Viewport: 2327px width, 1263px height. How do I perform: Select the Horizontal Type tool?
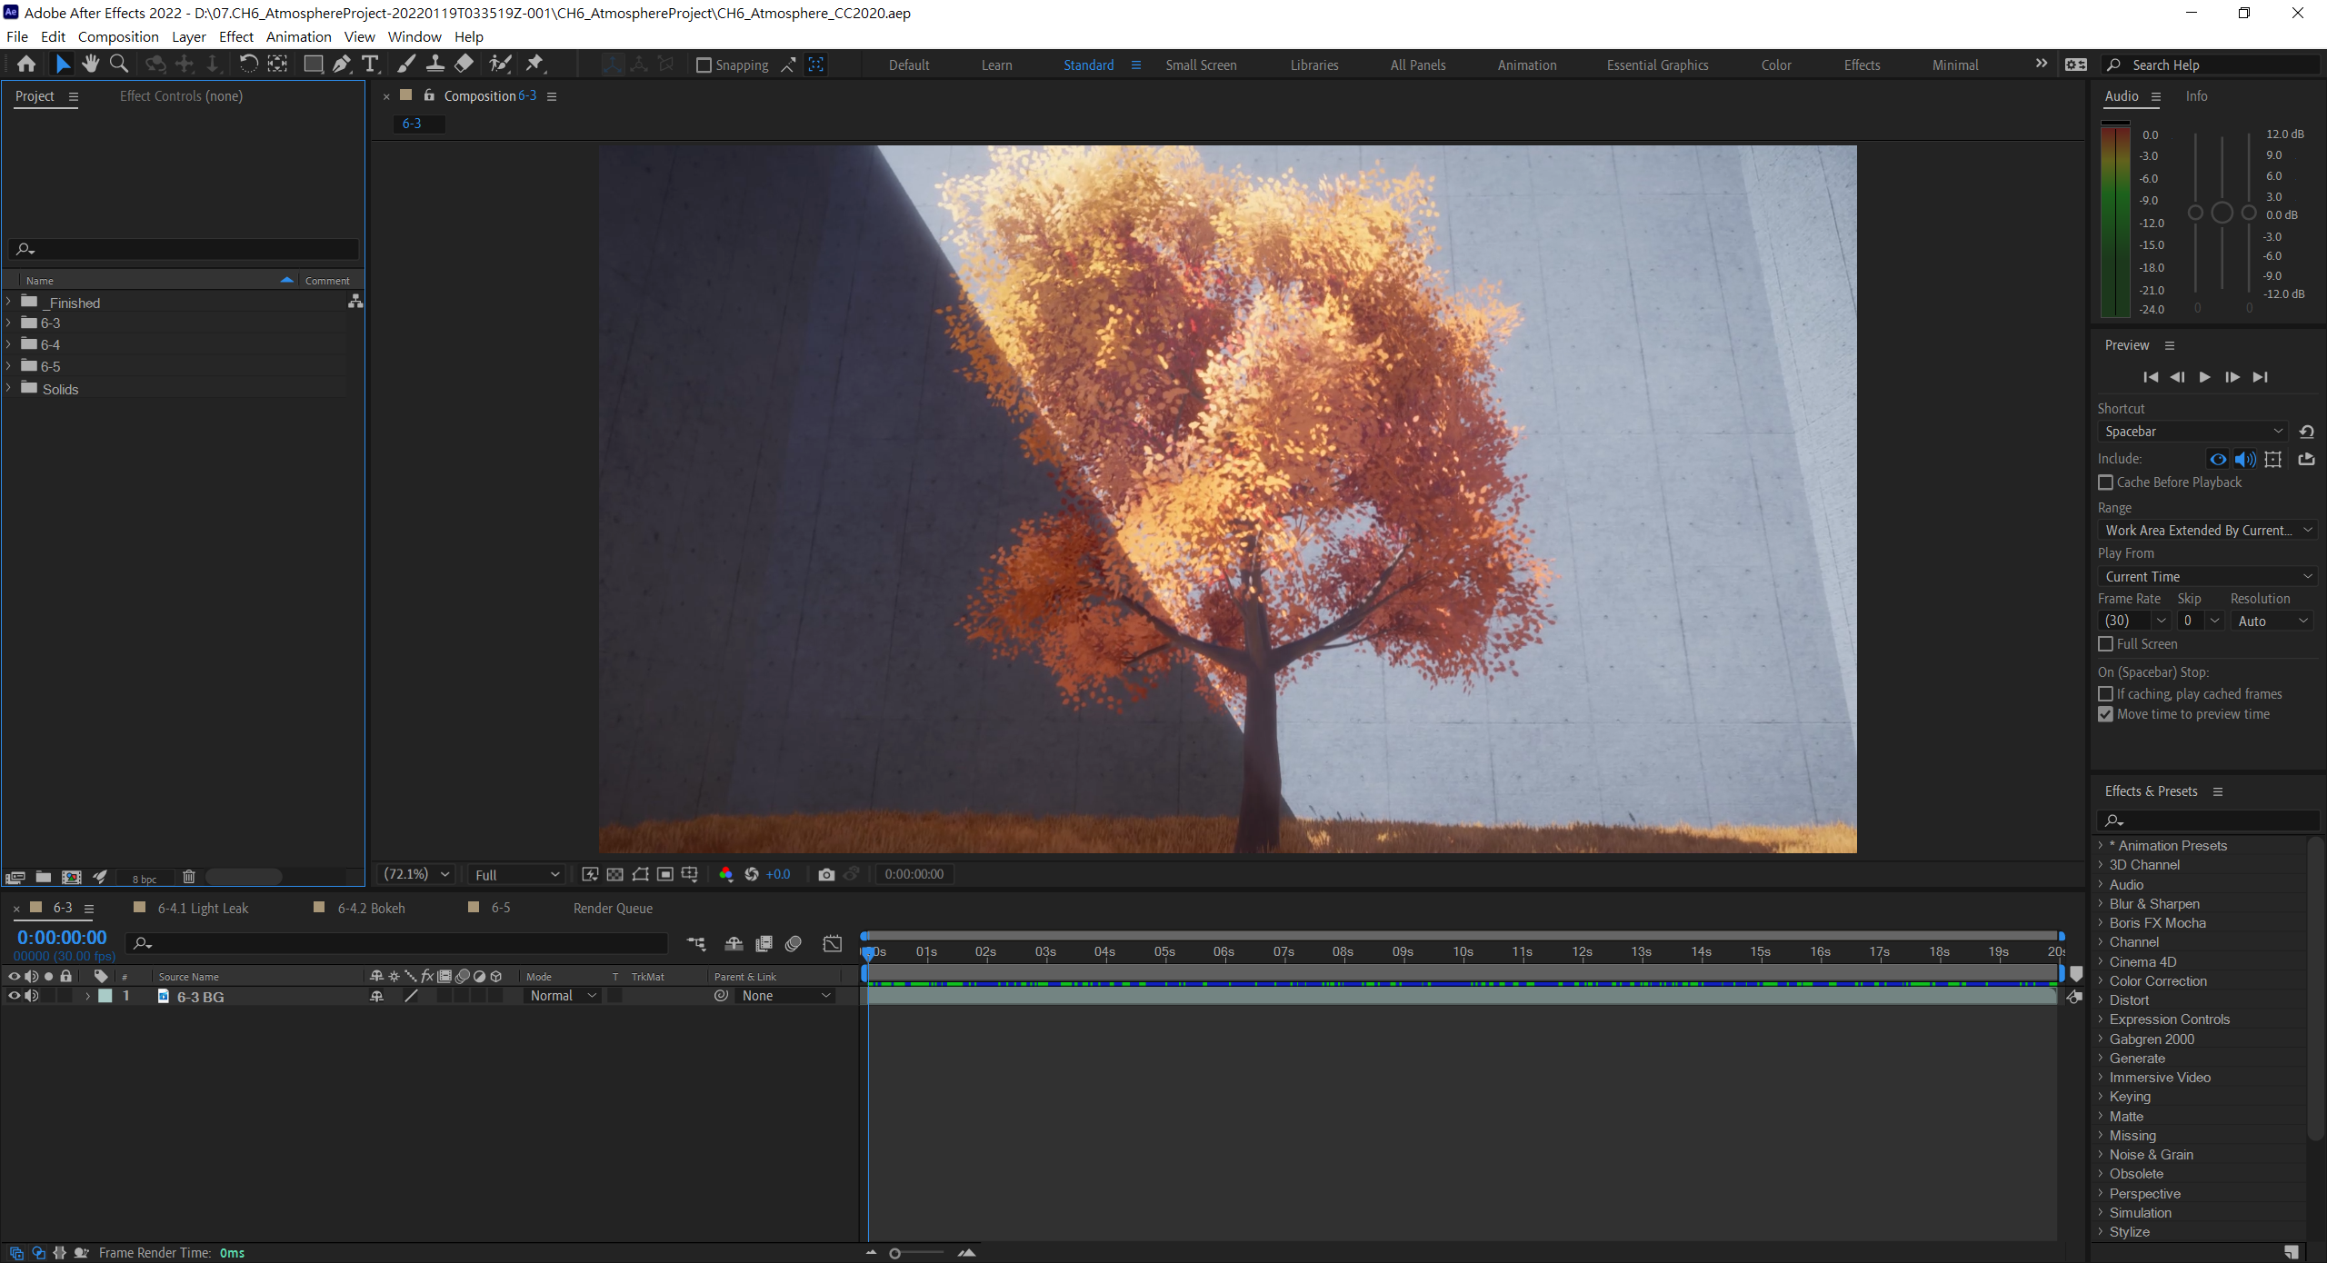coord(370,64)
